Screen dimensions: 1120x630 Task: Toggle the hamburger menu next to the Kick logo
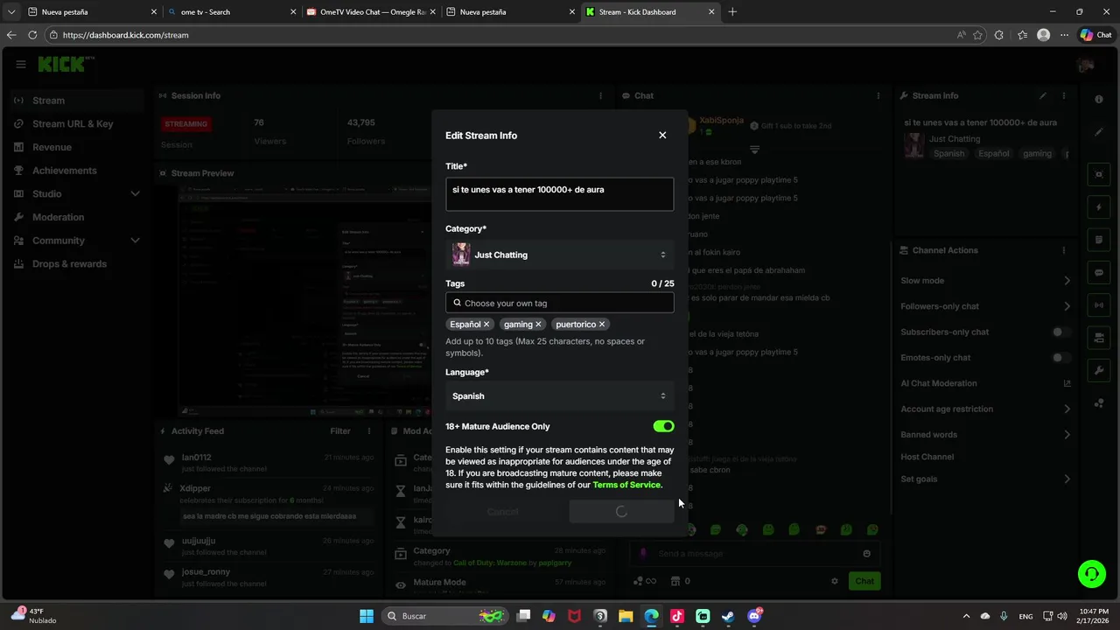[x=20, y=64]
